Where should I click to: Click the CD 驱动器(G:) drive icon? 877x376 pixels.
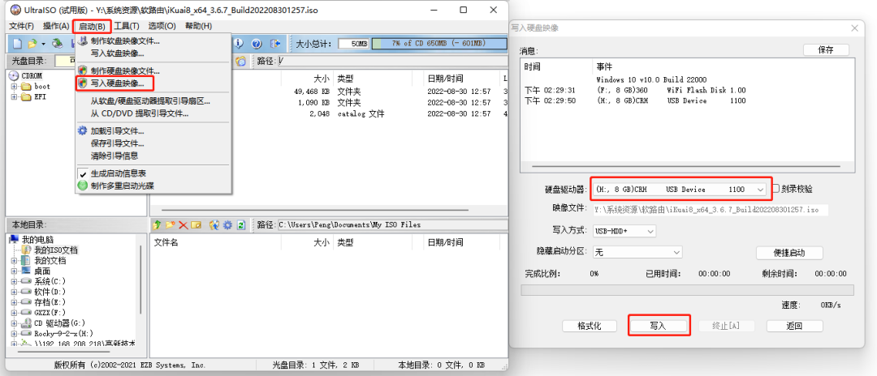(26, 323)
